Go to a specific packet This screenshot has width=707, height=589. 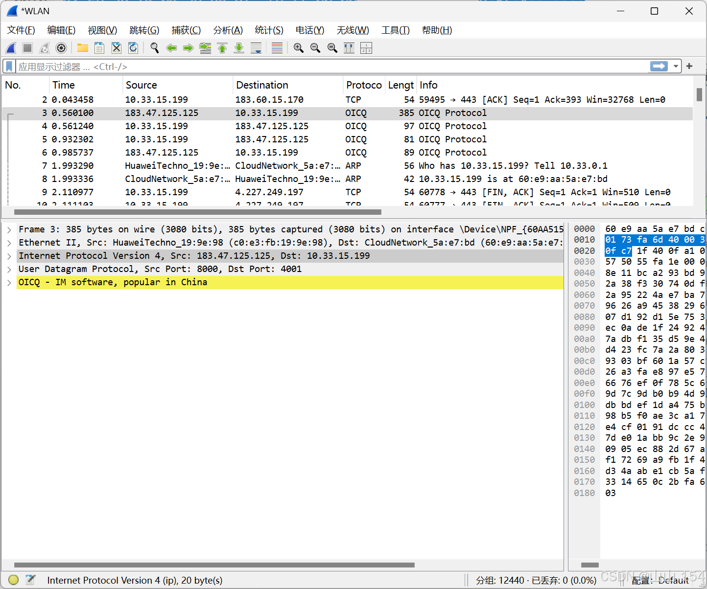[x=205, y=48]
